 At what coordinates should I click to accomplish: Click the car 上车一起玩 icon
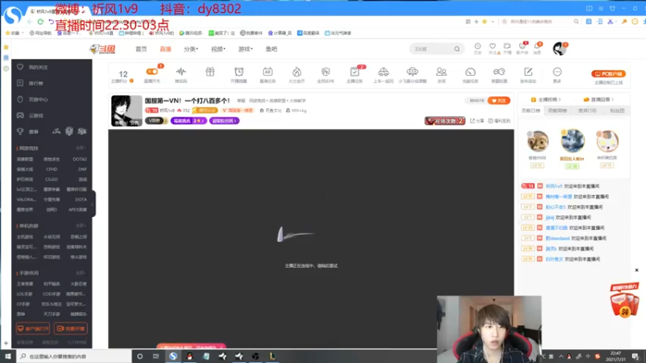click(x=384, y=72)
